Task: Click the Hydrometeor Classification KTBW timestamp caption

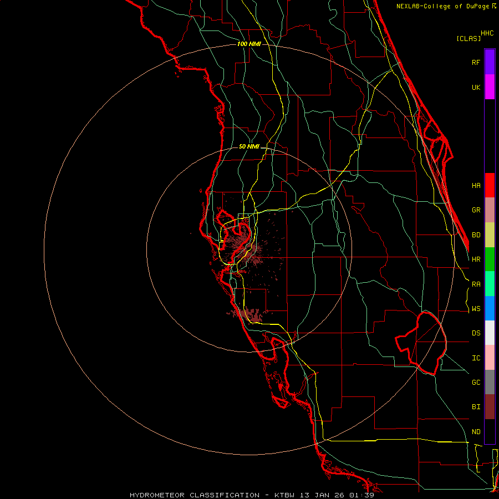Action: (252, 495)
